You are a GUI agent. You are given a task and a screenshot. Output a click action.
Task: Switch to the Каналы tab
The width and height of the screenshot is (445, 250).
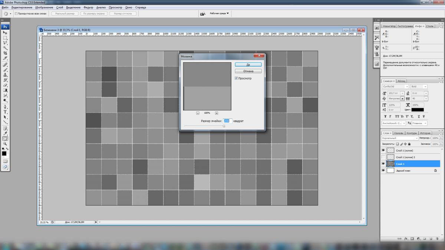pos(399,133)
